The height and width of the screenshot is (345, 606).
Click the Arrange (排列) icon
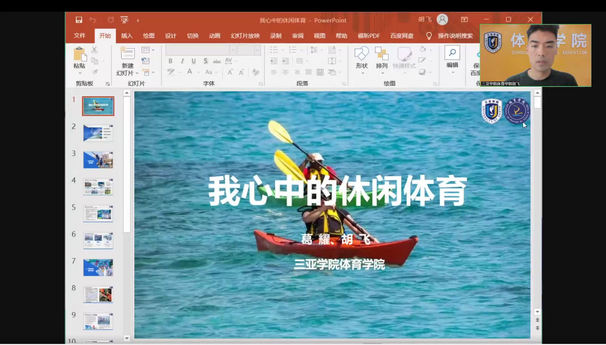382,54
